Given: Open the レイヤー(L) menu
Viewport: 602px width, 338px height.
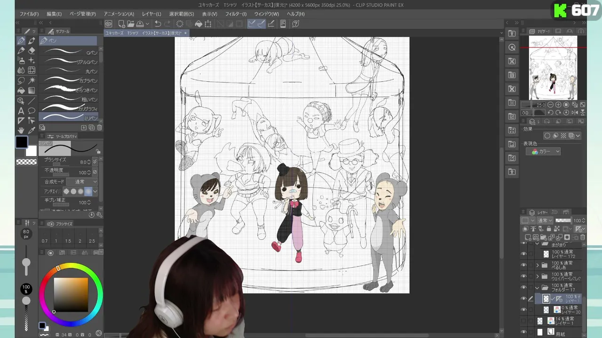Looking at the screenshot, I should point(151,14).
